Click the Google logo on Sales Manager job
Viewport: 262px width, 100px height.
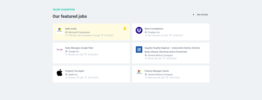(x=59, y=50)
